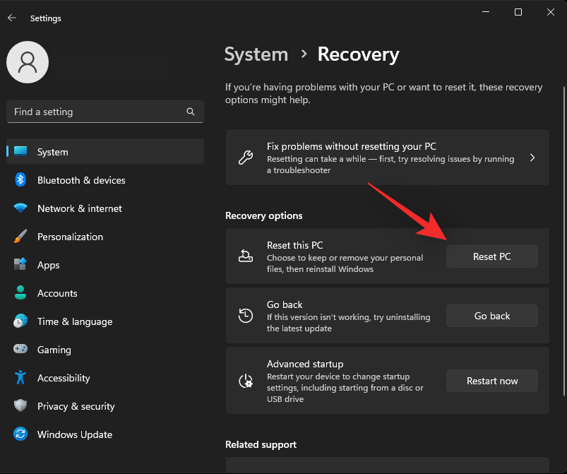Click the back arrow in the title bar

tap(12, 18)
